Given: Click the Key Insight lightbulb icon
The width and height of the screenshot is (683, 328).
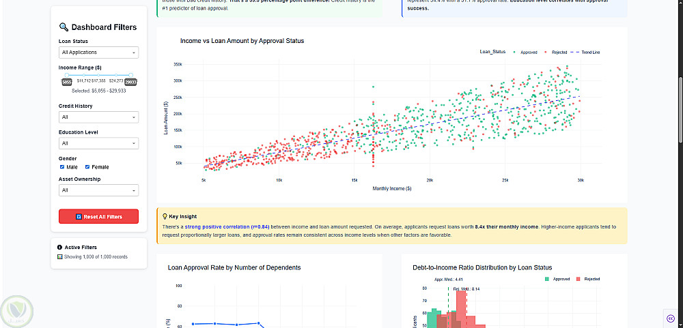Looking at the screenshot, I should pyautogui.click(x=165, y=217).
